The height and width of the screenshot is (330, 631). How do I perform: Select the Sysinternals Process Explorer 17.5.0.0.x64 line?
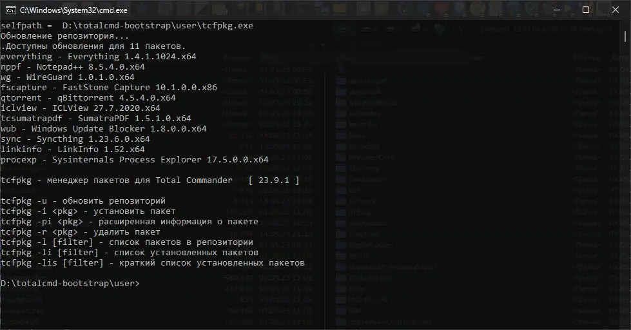(x=135, y=160)
